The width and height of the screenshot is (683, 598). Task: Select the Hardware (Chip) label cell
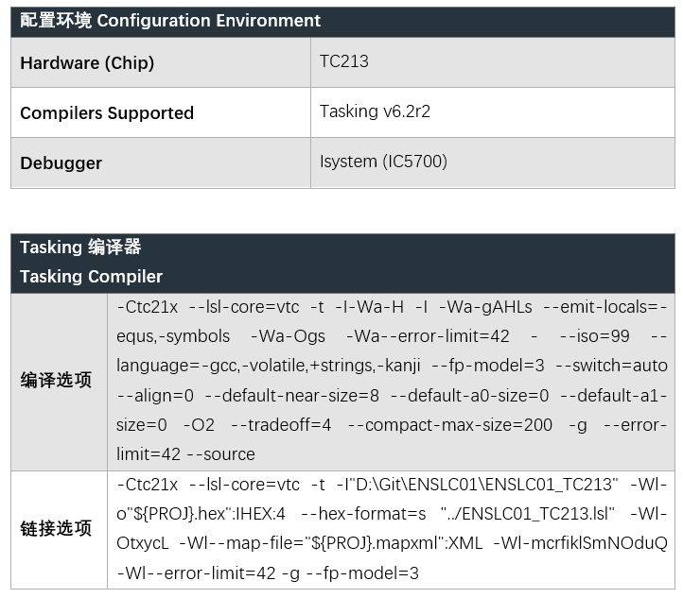coord(87,63)
